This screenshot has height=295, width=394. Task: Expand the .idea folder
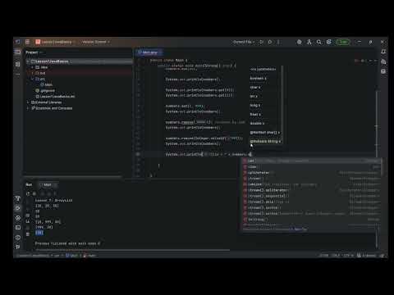point(33,67)
